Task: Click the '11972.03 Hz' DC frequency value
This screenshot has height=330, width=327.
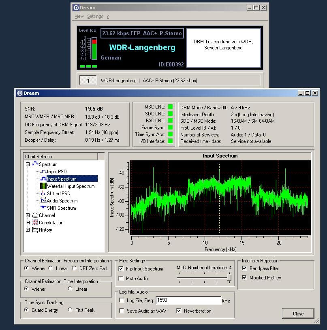Action: point(98,125)
